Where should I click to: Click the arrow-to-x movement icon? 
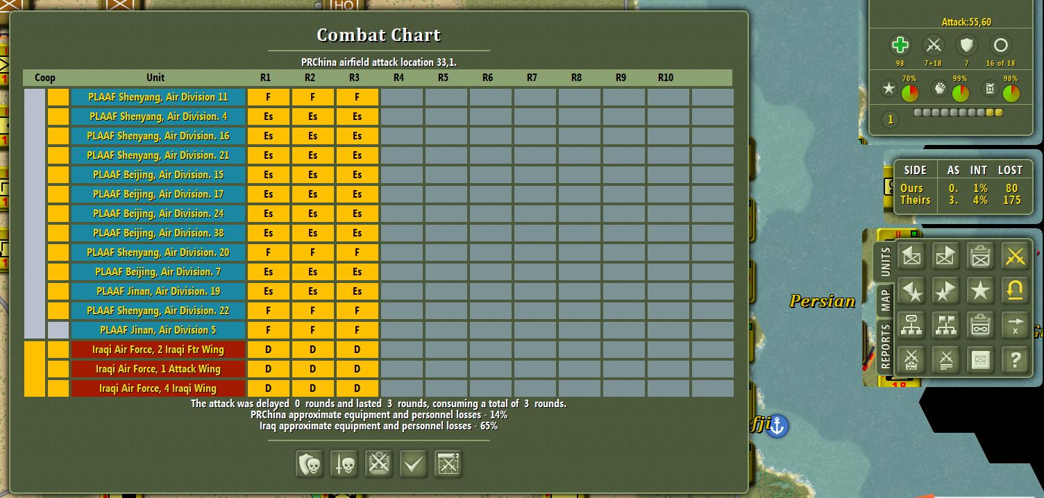1015,325
